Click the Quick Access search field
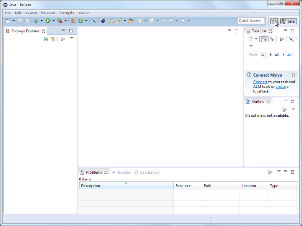Screen dimensions: 302x226 pos(251,21)
